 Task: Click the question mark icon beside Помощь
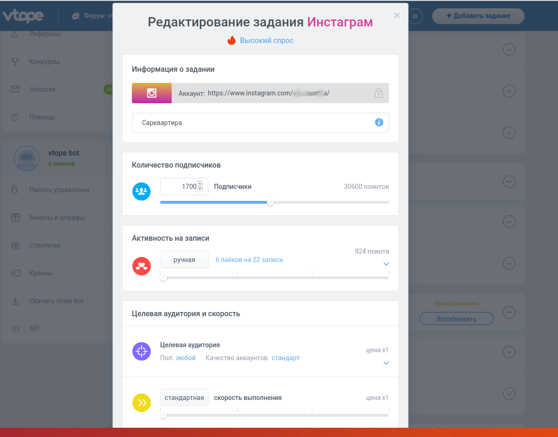[x=15, y=117]
